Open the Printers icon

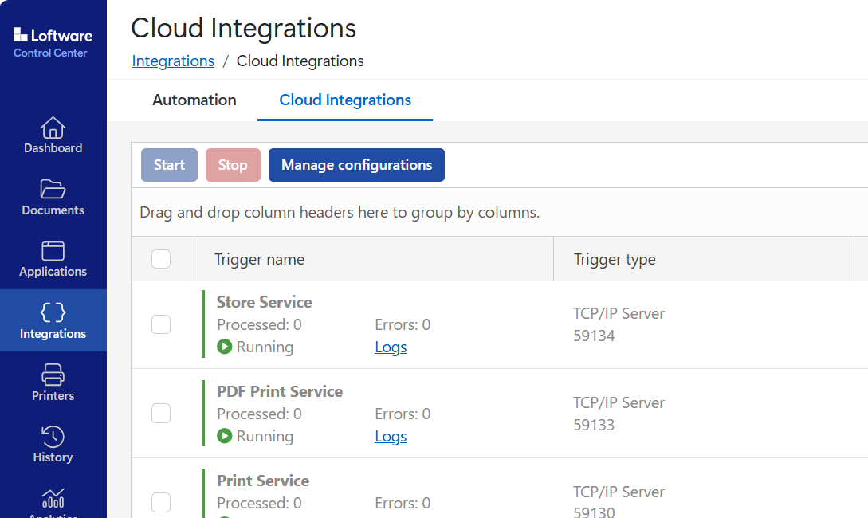pos(53,375)
